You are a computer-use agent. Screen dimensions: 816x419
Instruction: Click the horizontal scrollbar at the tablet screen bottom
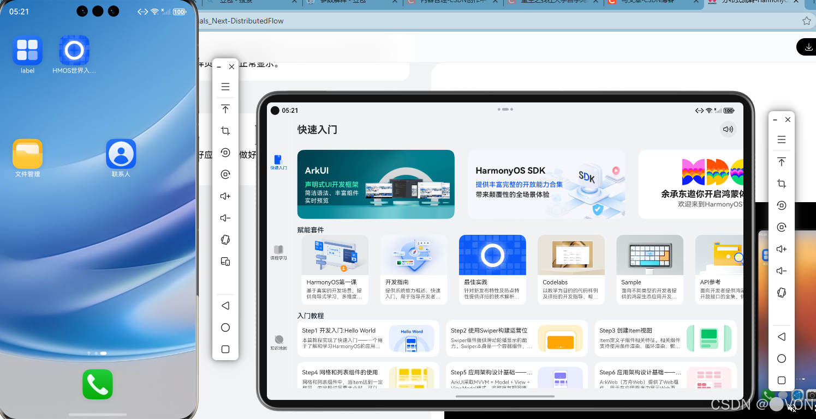[x=505, y=397]
